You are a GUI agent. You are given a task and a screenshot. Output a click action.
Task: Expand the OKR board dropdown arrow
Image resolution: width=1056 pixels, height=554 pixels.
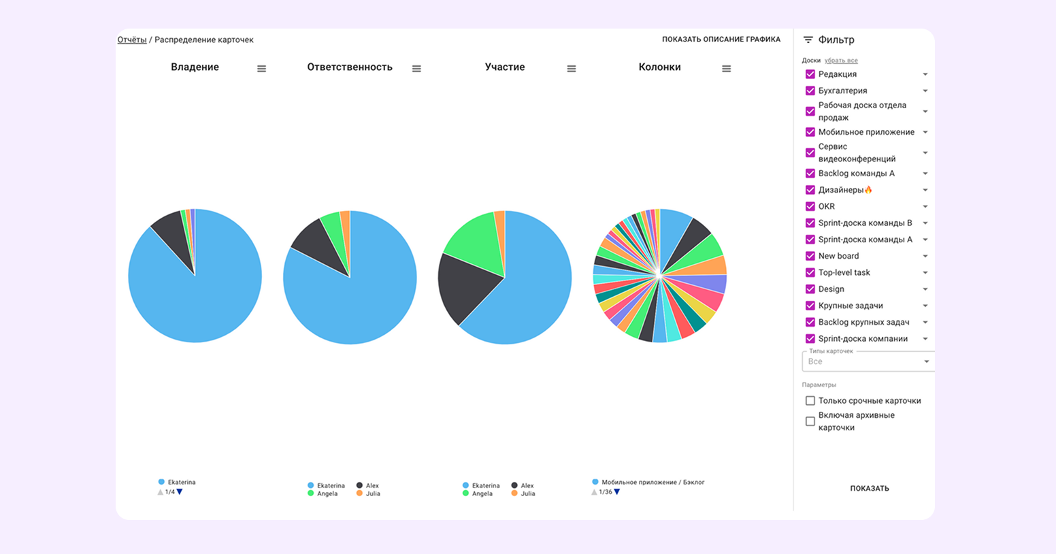[925, 207]
